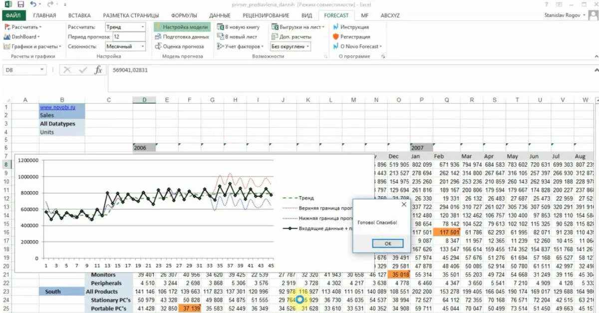The image size is (599, 313).
Task: Run Подготовка данных
Action: coord(182,36)
